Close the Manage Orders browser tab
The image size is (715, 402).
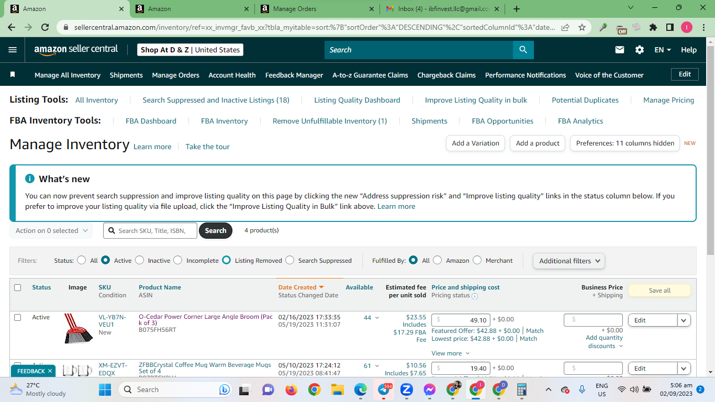pyautogui.click(x=372, y=9)
